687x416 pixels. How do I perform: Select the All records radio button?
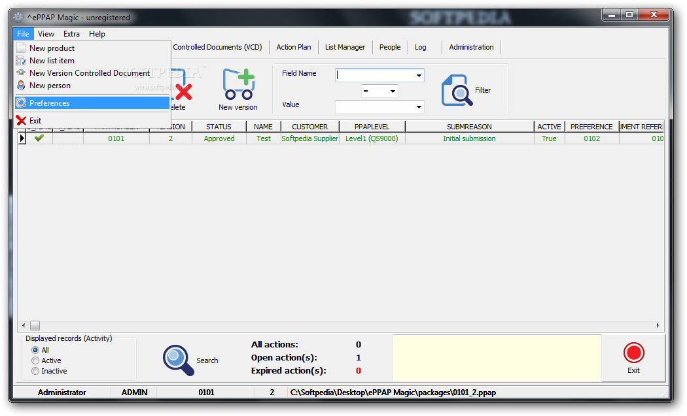[35, 350]
